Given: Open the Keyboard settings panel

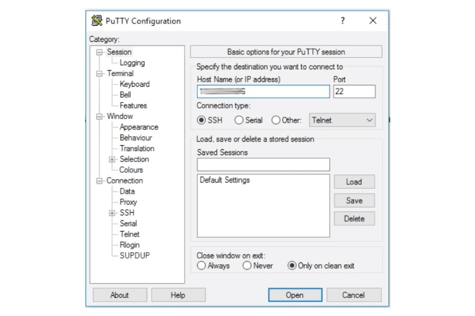Looking at the screenshot, I should coord(134,84).
